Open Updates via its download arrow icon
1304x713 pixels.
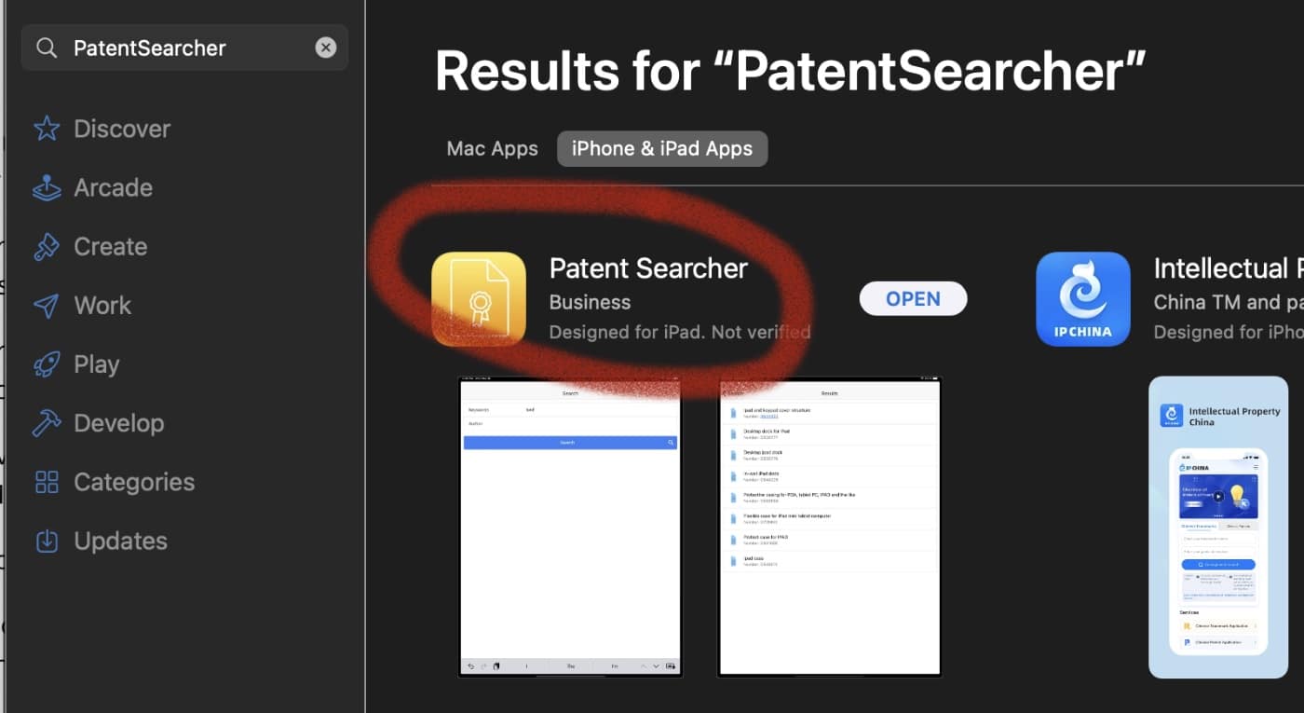(47, 541)
